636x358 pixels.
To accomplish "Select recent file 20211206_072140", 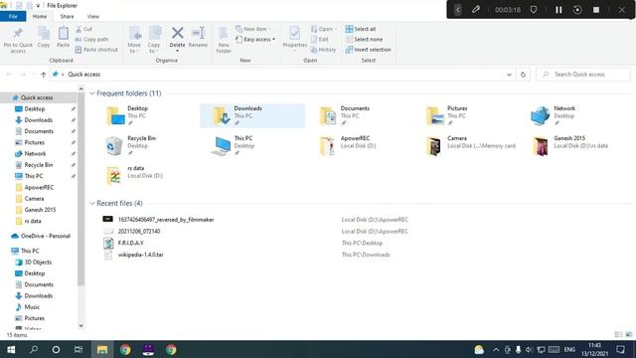I will 139,232.
